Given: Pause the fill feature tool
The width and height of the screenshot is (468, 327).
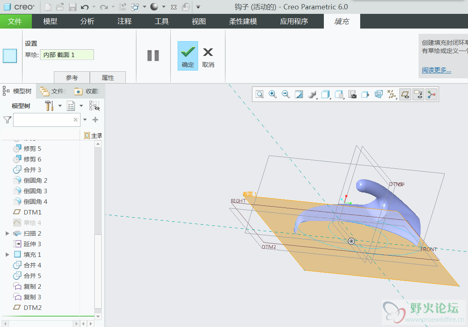Looking at the screenshot, I should (153, 55).
